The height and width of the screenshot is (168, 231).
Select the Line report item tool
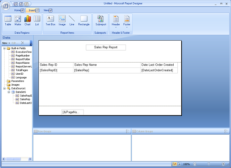pos(72,21)
